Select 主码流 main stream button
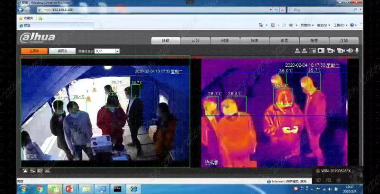Image resolution: width=380 pixels, height=194 pixels. [x=34, y=51]
